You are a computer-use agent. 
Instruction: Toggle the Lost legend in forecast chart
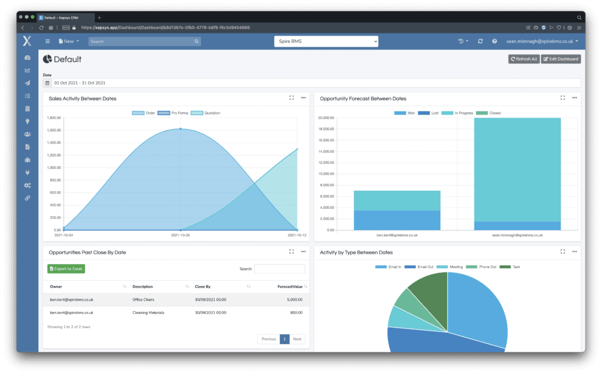tap(428, 113)
